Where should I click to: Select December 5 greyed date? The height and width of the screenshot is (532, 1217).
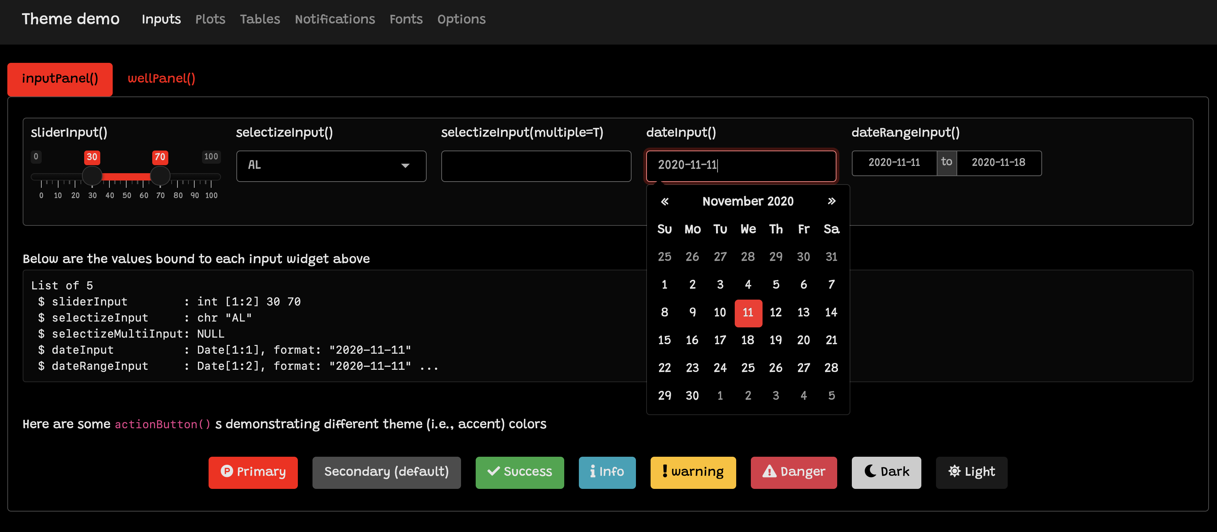(831, 396)
